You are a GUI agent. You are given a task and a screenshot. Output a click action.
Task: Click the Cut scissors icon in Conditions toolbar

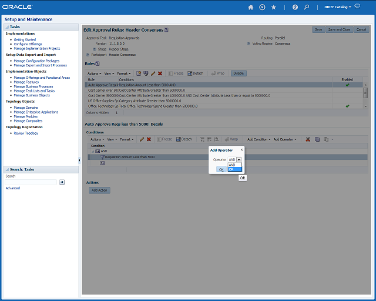pos(308,139)
